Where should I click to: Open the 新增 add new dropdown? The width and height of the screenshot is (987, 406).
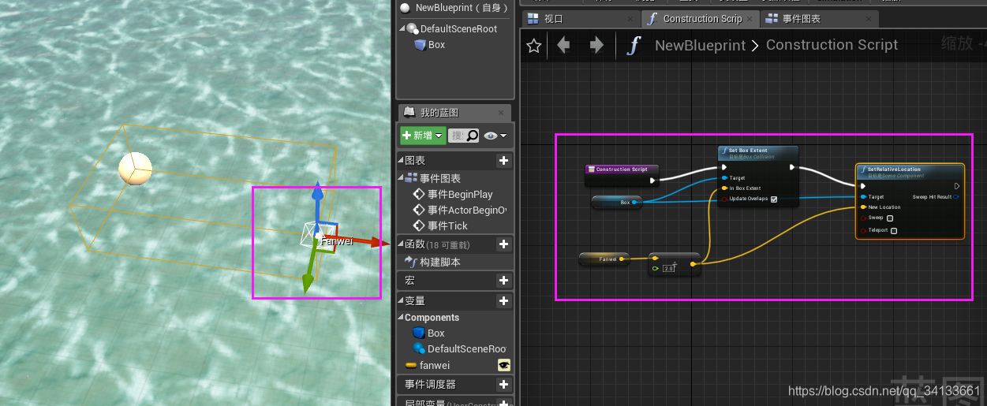423,136
